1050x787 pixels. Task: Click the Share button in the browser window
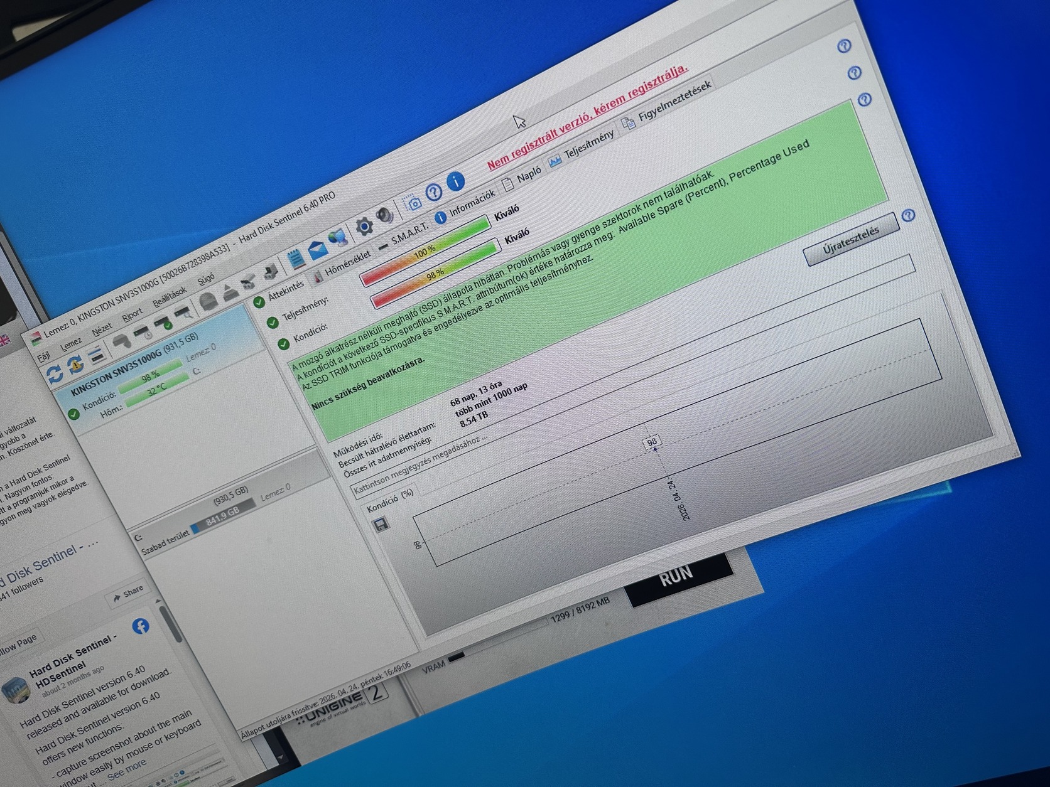coord(128,594)
